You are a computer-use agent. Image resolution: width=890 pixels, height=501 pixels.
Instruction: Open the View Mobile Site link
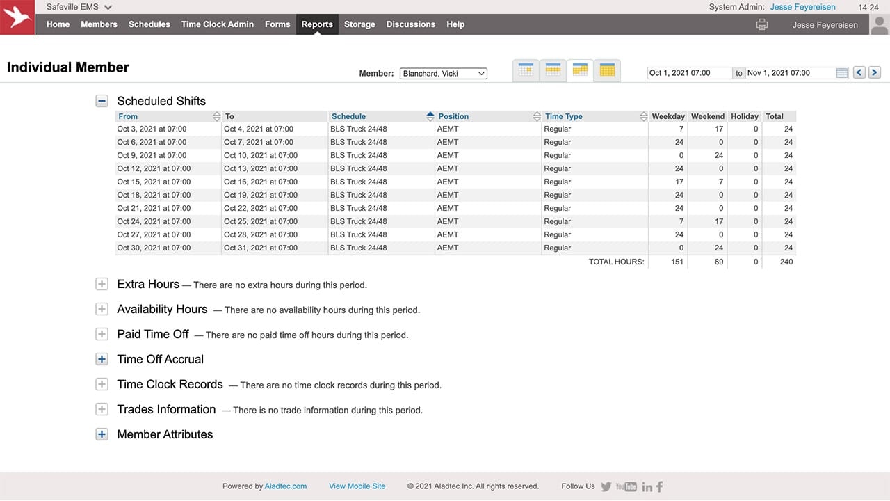[357, 486]
